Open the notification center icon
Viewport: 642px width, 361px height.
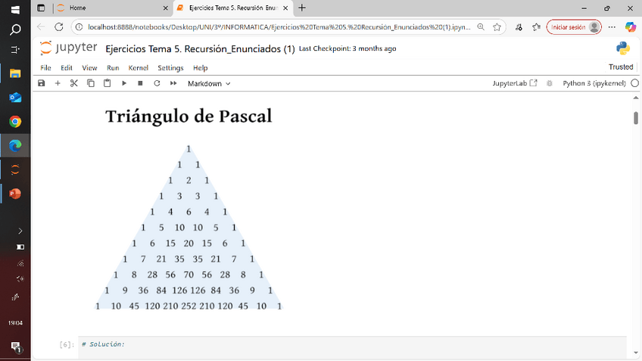click(16, 347)
